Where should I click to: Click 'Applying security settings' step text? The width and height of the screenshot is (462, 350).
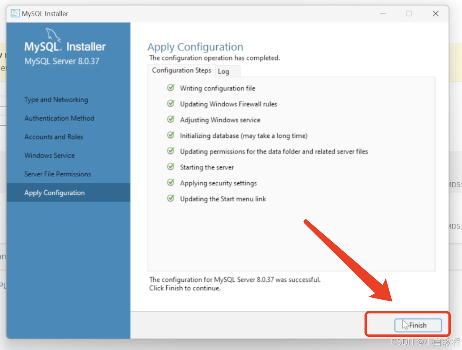click(x=218, y=183)
